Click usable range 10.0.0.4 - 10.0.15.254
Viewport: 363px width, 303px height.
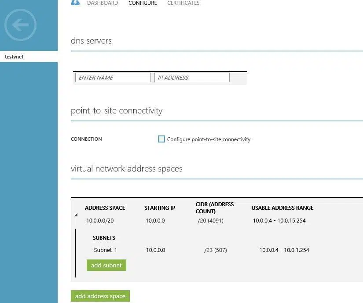(279, 221)
